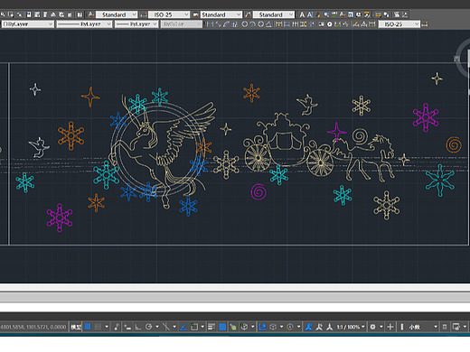Open the 1:1 / 100% annotation scale dropdown
The width and height of the screenshot is (470, 352).
pyautogui.click(x=351, y=327)
